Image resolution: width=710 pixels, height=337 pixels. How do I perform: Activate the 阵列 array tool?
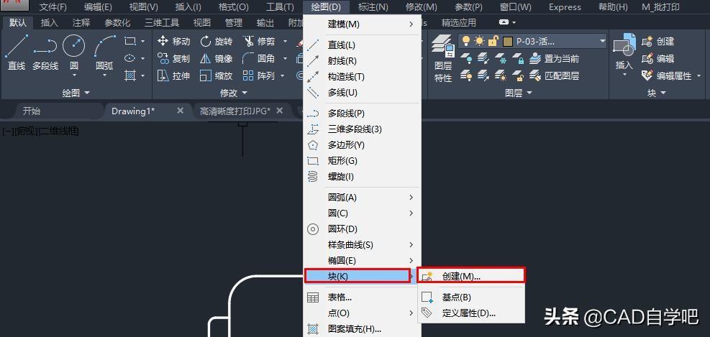tap(259, 75)
